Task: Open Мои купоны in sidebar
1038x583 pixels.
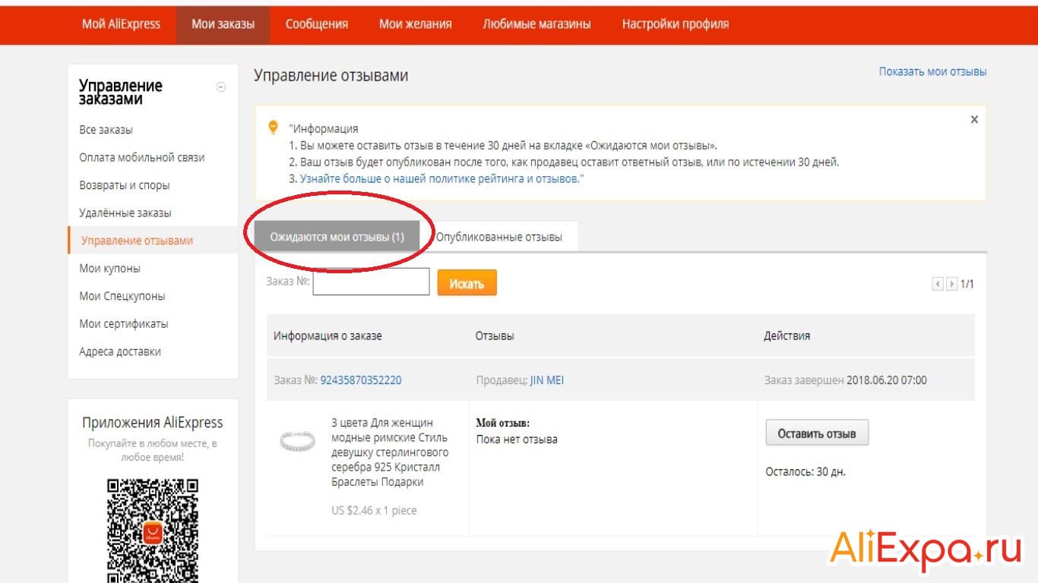Action: coord(110,269)
